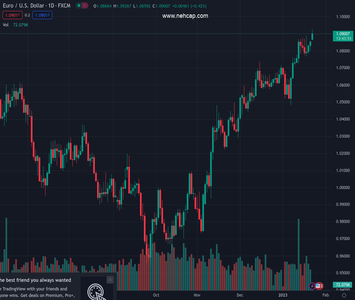This screenshot has height=300, width=355.
Task: Click the US flag economic event icon
Action: (319, 286)
